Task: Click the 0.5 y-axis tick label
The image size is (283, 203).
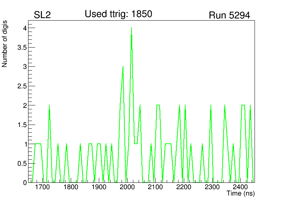Action: coord(21,163)
